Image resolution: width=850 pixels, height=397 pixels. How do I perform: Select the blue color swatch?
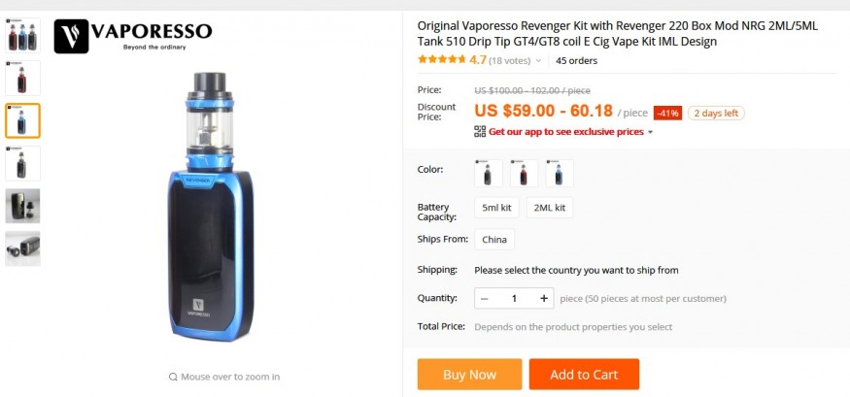[x=559, y=174]
